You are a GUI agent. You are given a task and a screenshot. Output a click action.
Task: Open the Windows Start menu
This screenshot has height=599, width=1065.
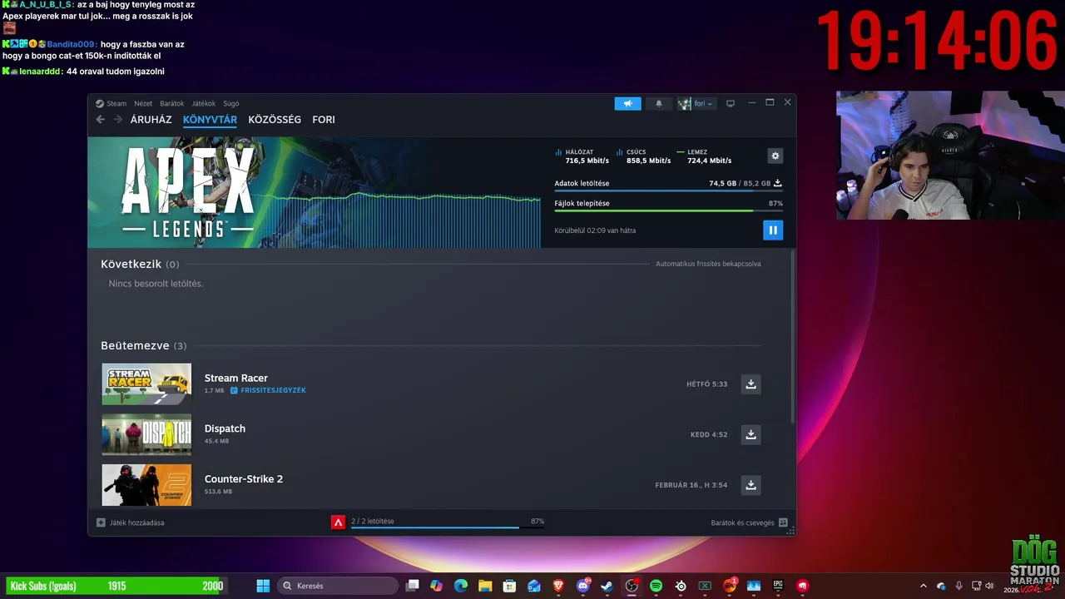(x=263, y=586)
